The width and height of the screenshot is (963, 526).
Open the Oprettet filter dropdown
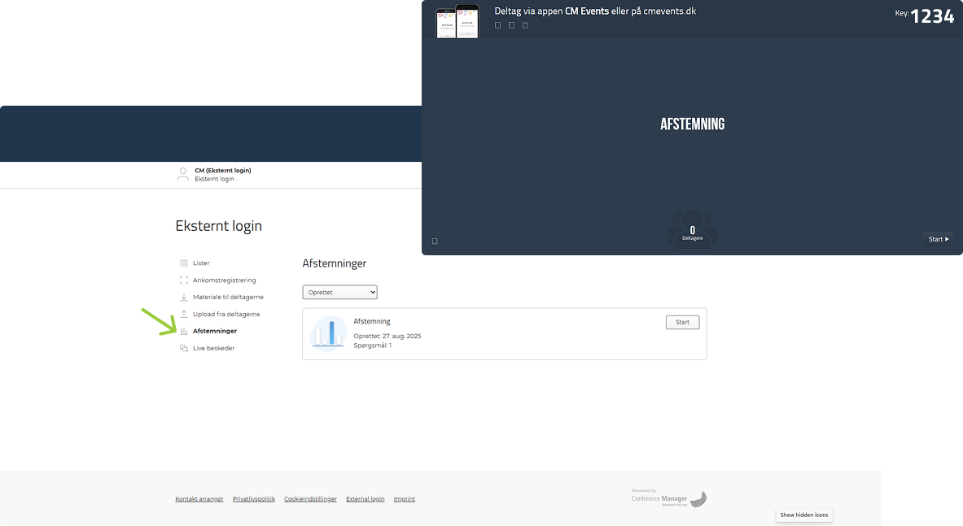(x=339, y=293)
